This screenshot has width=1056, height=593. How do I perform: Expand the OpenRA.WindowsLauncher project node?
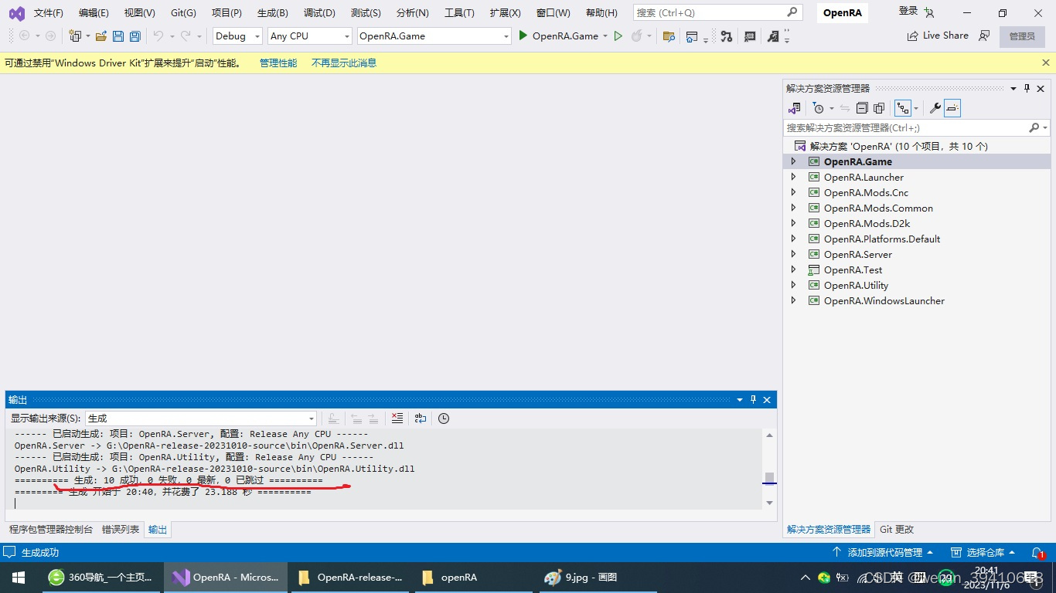(x=793, y=300)
